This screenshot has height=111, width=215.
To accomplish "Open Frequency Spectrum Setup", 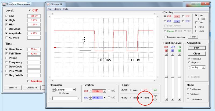I will (193, 37).
